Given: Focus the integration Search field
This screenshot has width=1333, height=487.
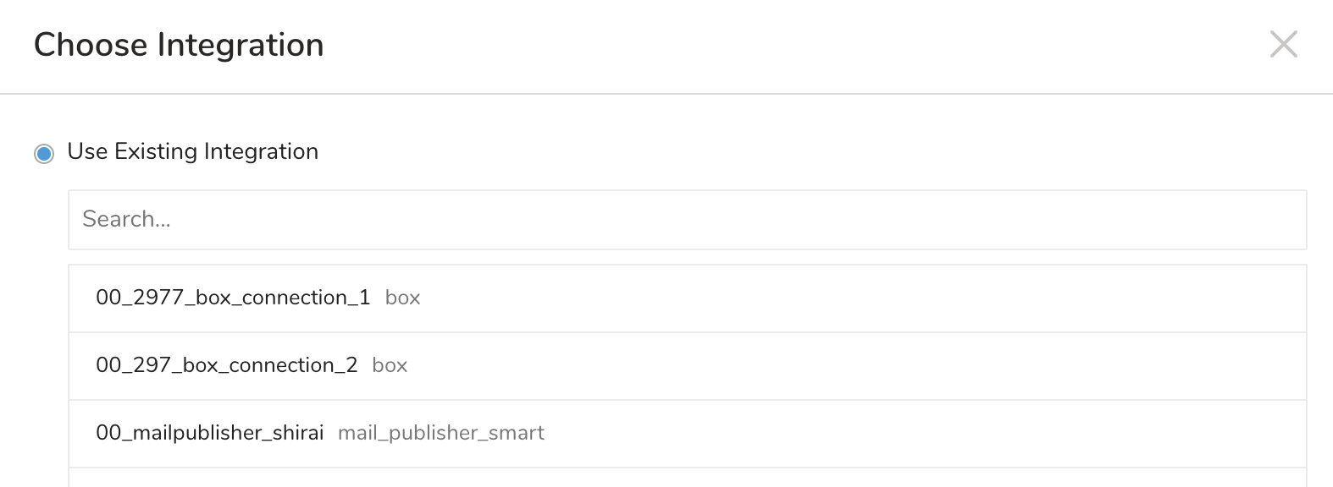Looking at the screenshot, I should (x=687, y=220).
